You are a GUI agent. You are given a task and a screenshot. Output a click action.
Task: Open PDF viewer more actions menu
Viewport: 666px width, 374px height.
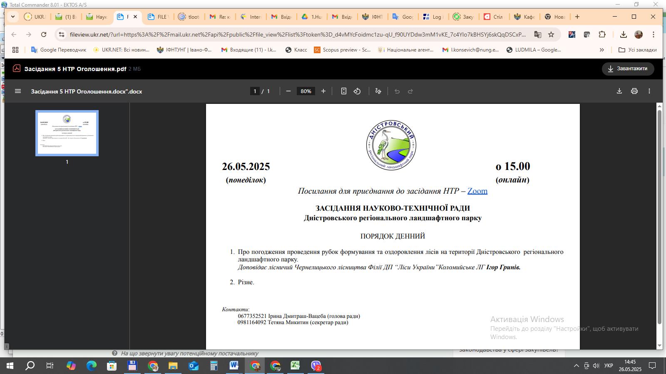pos(649,91)
